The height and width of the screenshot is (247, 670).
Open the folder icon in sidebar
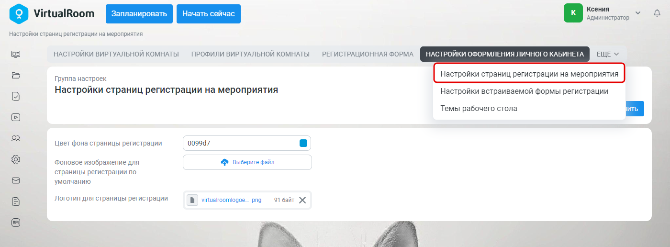click(x=16, y=75)
